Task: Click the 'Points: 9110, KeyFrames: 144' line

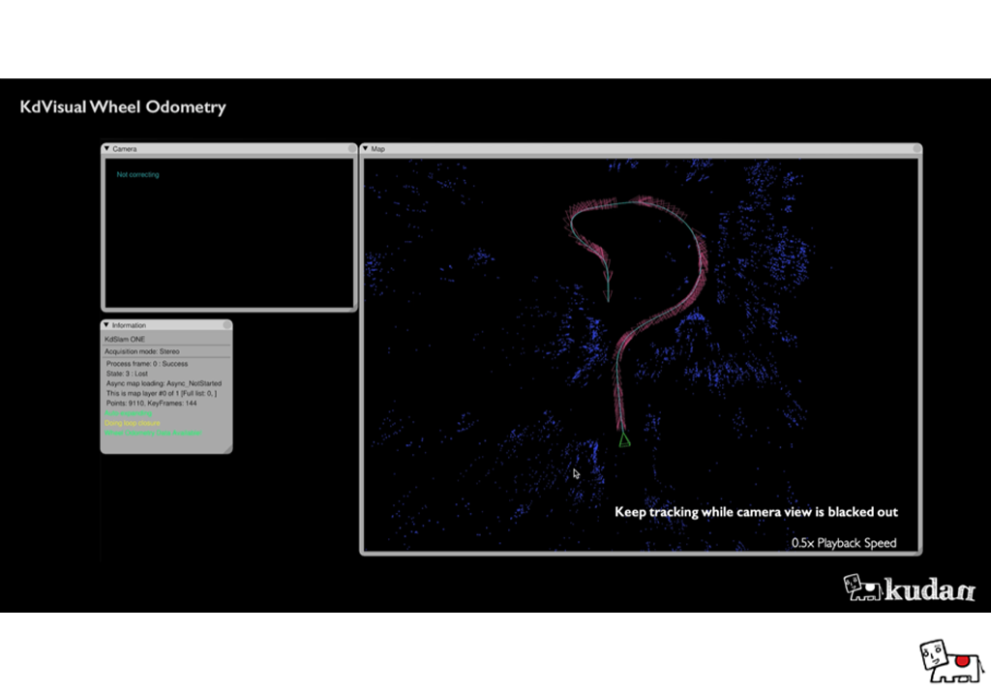Action: pyautogui.click(x=150, y=403)
